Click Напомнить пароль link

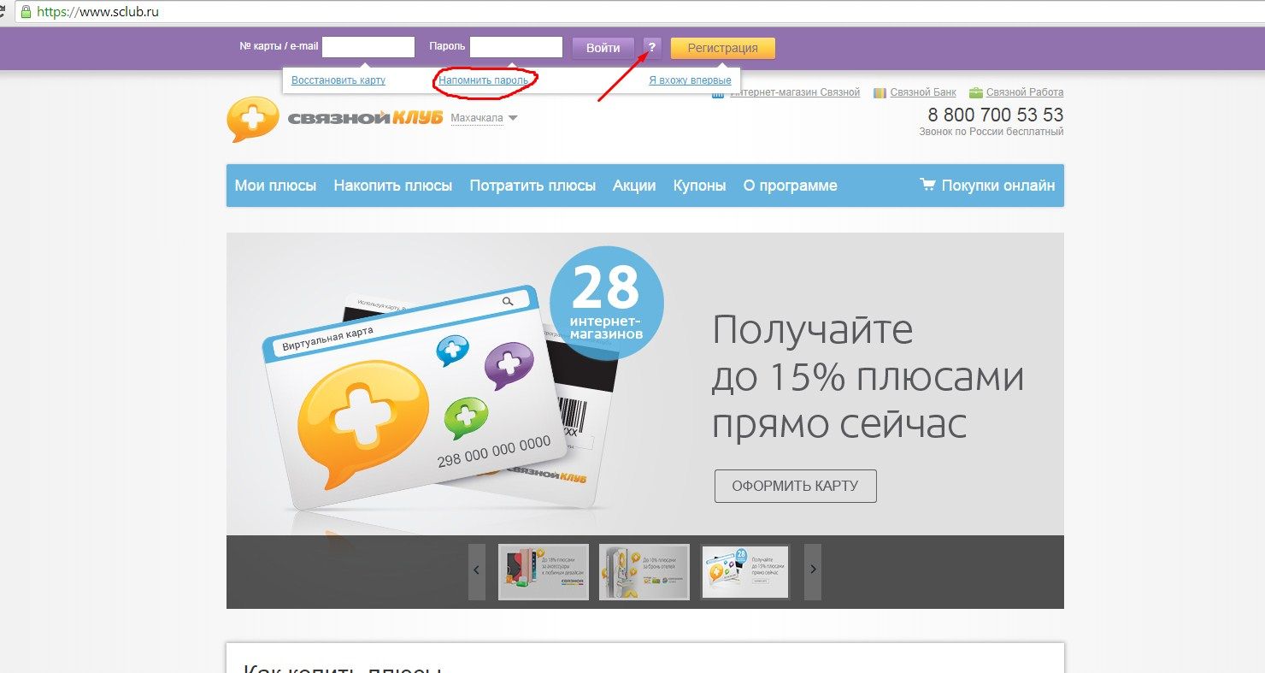(x=485, y=80)
